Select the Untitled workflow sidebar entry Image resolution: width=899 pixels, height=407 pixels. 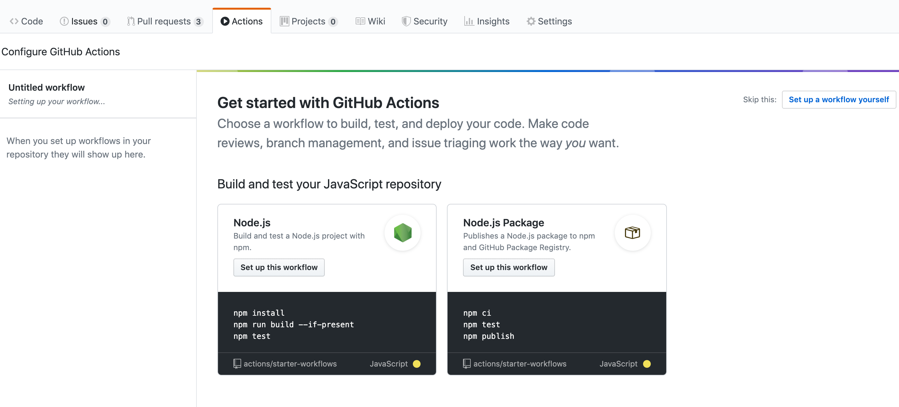coord(46,87)
